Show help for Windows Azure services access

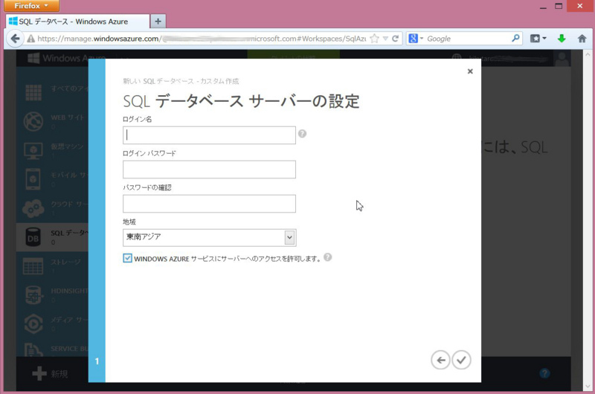point(328,257)
